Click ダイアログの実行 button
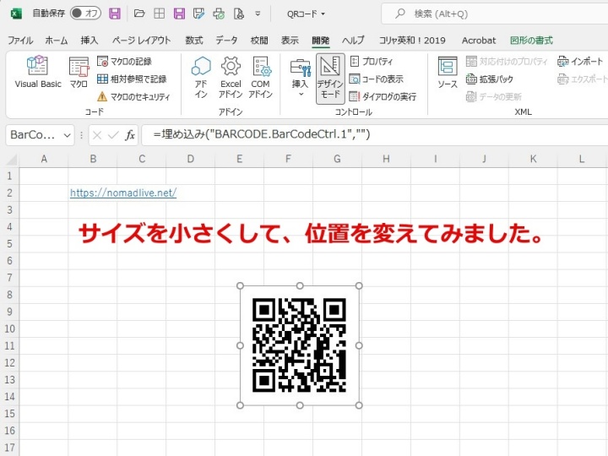 [x=383, y=96]
